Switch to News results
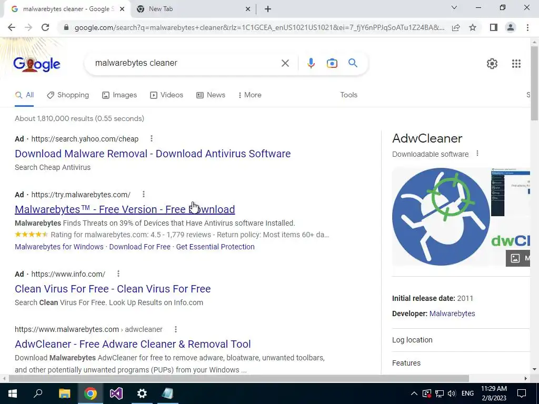This screenshot has width=539, height=404. coord(211,95)
